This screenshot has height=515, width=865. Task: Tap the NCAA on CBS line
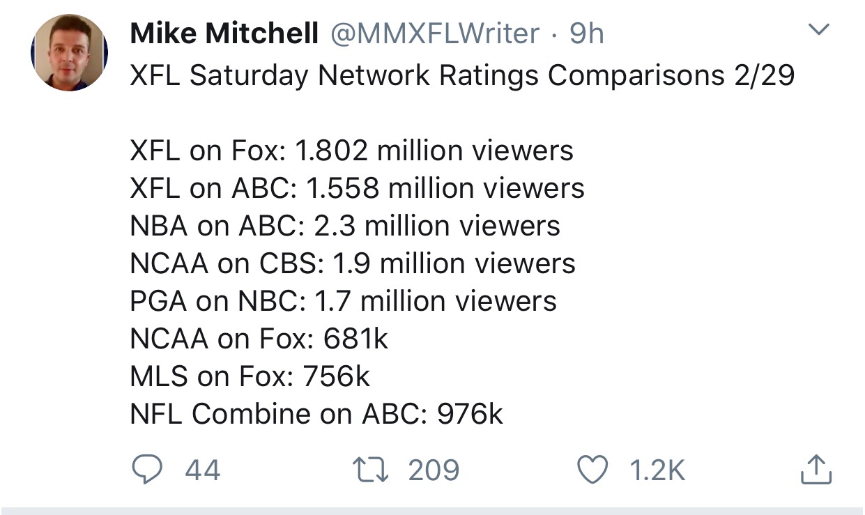(x=353, y=263)
